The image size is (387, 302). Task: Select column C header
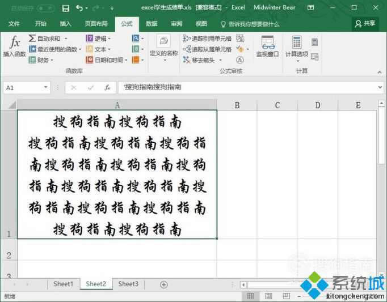coord(277,105)
